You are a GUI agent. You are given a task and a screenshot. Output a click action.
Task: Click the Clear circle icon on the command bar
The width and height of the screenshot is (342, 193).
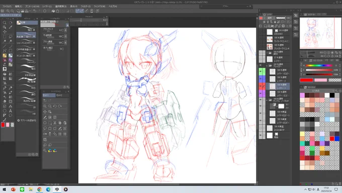45,11
